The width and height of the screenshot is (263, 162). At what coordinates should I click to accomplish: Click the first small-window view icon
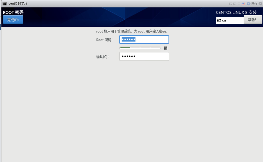231,4
